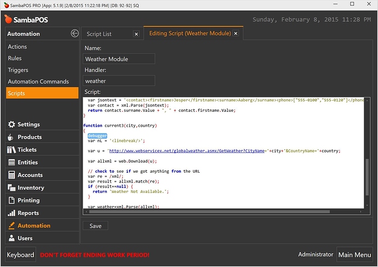This screenshot has height=267, width=378.
Task: Close the Script List tab
Action: pyautogui.click(x=136, y=34)
